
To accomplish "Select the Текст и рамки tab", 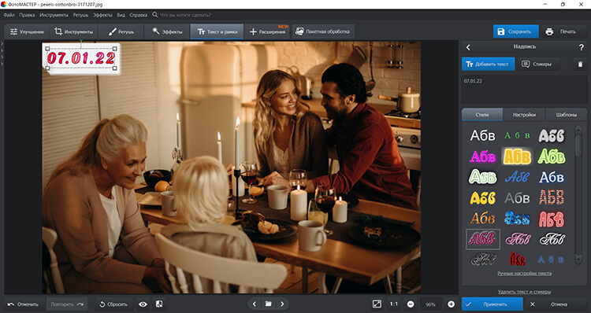I will (217, 32).
